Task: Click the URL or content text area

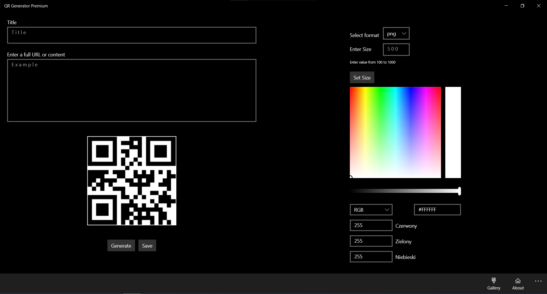Action: click(x=132, y=90)
